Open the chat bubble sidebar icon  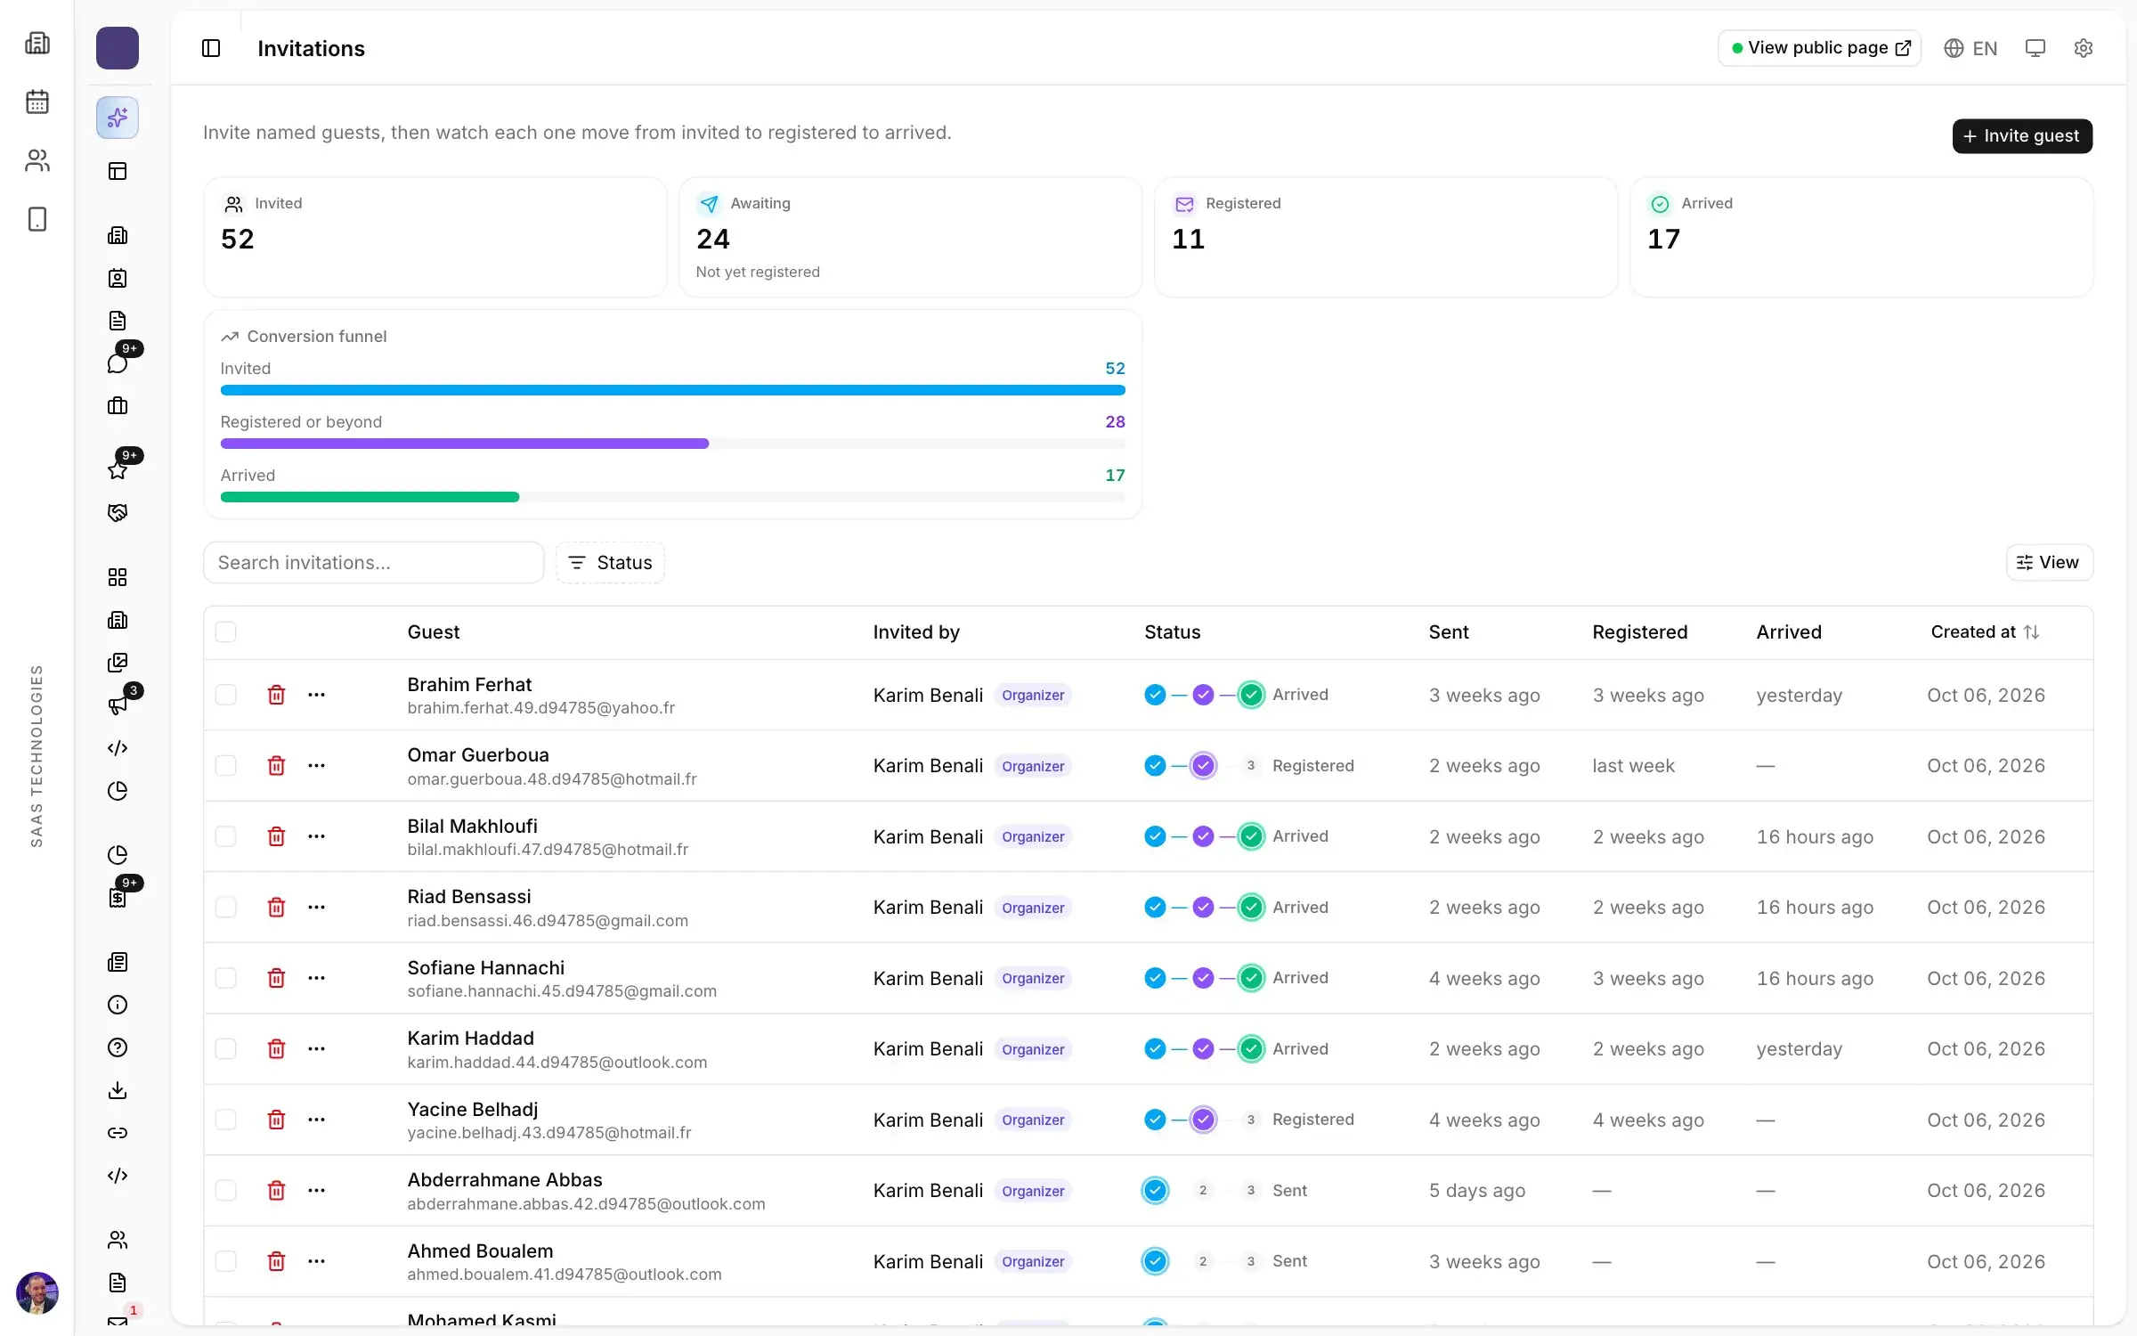(118, 363)
